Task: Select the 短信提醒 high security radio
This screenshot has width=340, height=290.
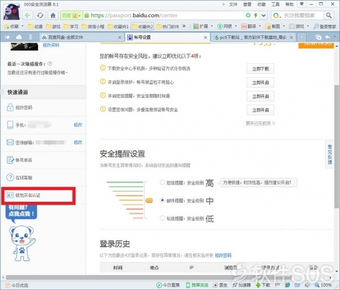Action: [162, 183]
